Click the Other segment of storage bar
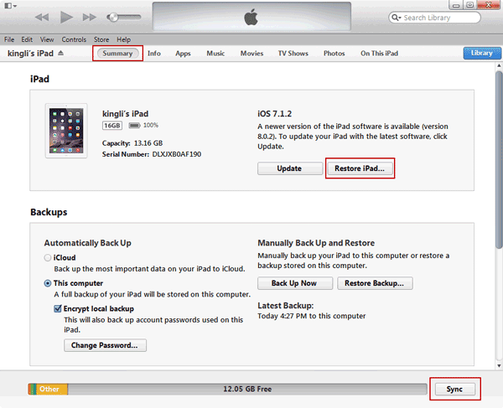This screenshot has width=503, height=408. [52, 389]
